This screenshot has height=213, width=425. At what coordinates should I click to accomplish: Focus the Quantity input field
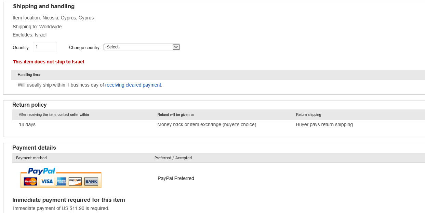coord(45,47)
